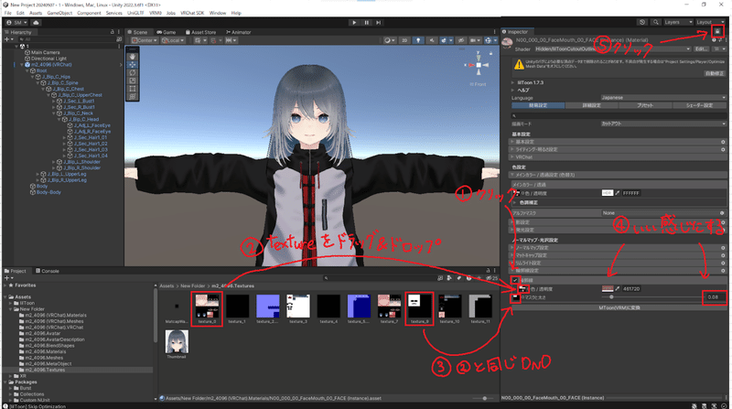This screenshot has width=732, height=409.
Task: Click the eyedropper next to 461720
Action: point(618,289)
